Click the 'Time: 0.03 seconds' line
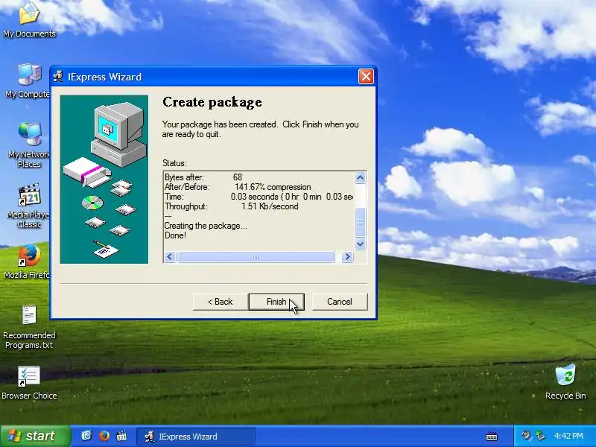The height and width of the screenshot is (447, 596). (x=259, y=197)
